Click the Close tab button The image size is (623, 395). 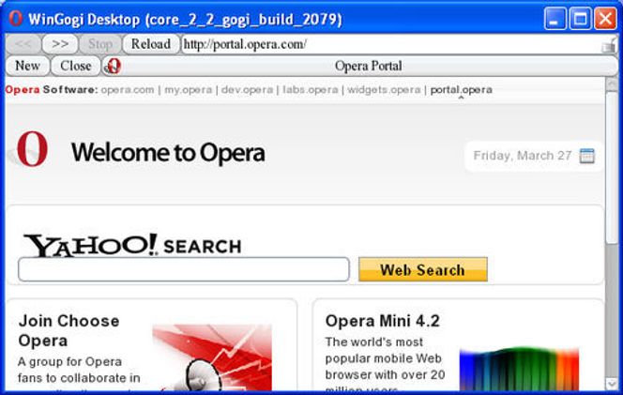(x=75, y=66)
